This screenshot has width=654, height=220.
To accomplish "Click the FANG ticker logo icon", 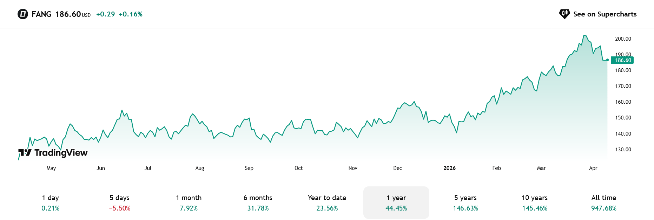I will point(23,14).
